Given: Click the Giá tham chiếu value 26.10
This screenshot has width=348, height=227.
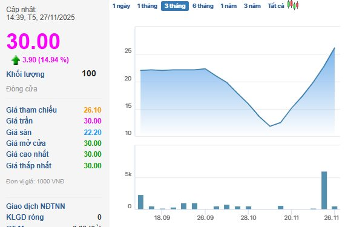Looking at the screenshot, I should [93, 110].
